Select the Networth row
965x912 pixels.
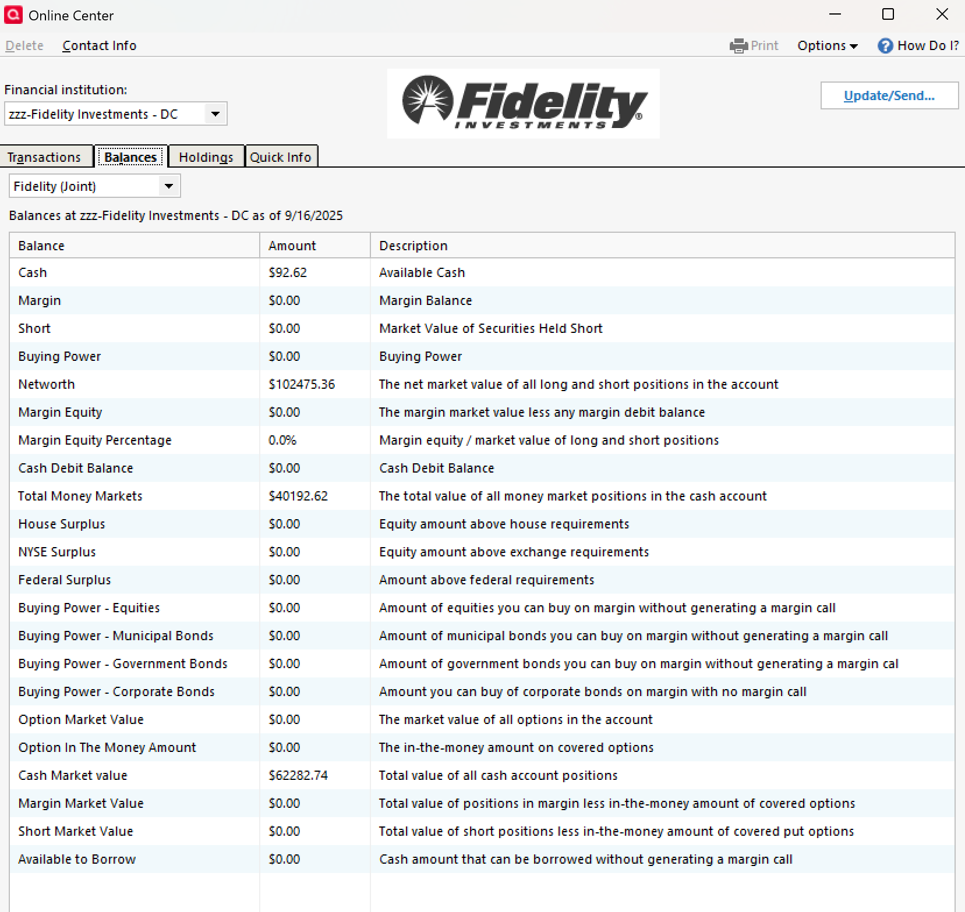point(482,384)
